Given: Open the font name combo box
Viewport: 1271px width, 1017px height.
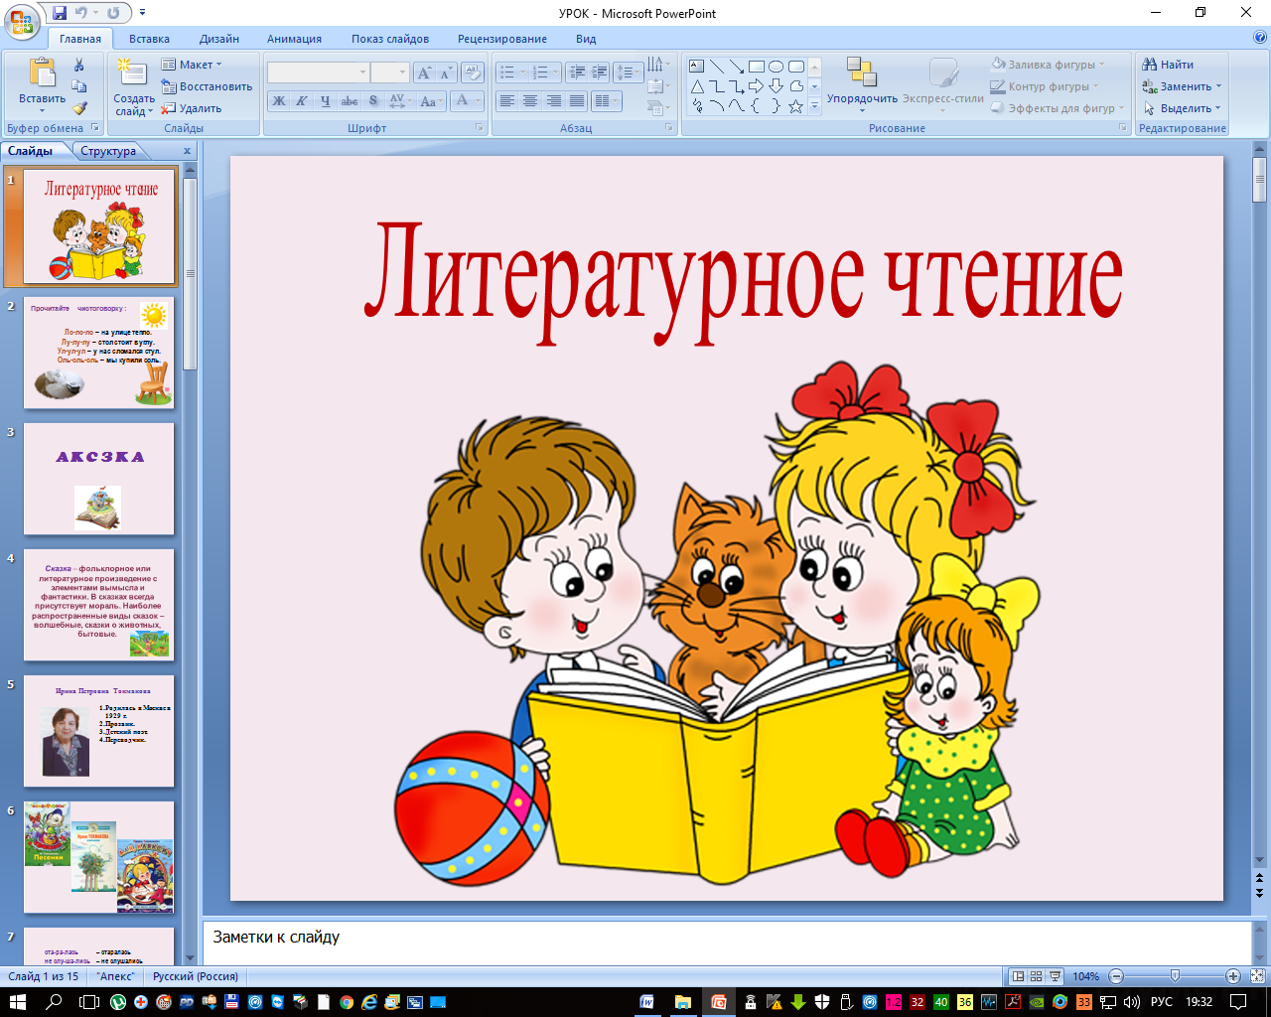Looking at the screenshot, I should click(x=317, y=73).
